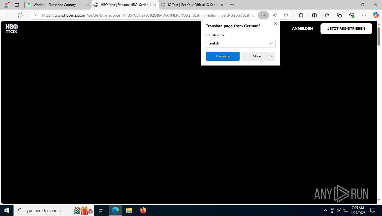Close the translate popup
This screenshot has width=382, height=216.
point(276,24)
